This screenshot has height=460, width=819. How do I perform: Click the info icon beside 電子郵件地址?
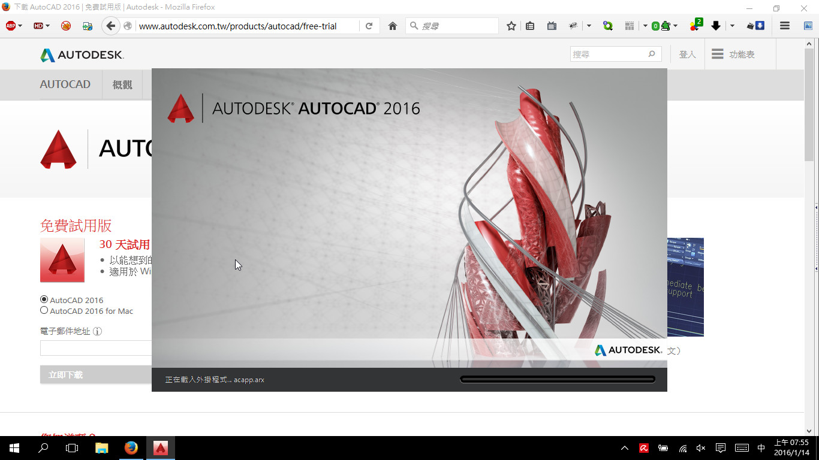(97, 331)
